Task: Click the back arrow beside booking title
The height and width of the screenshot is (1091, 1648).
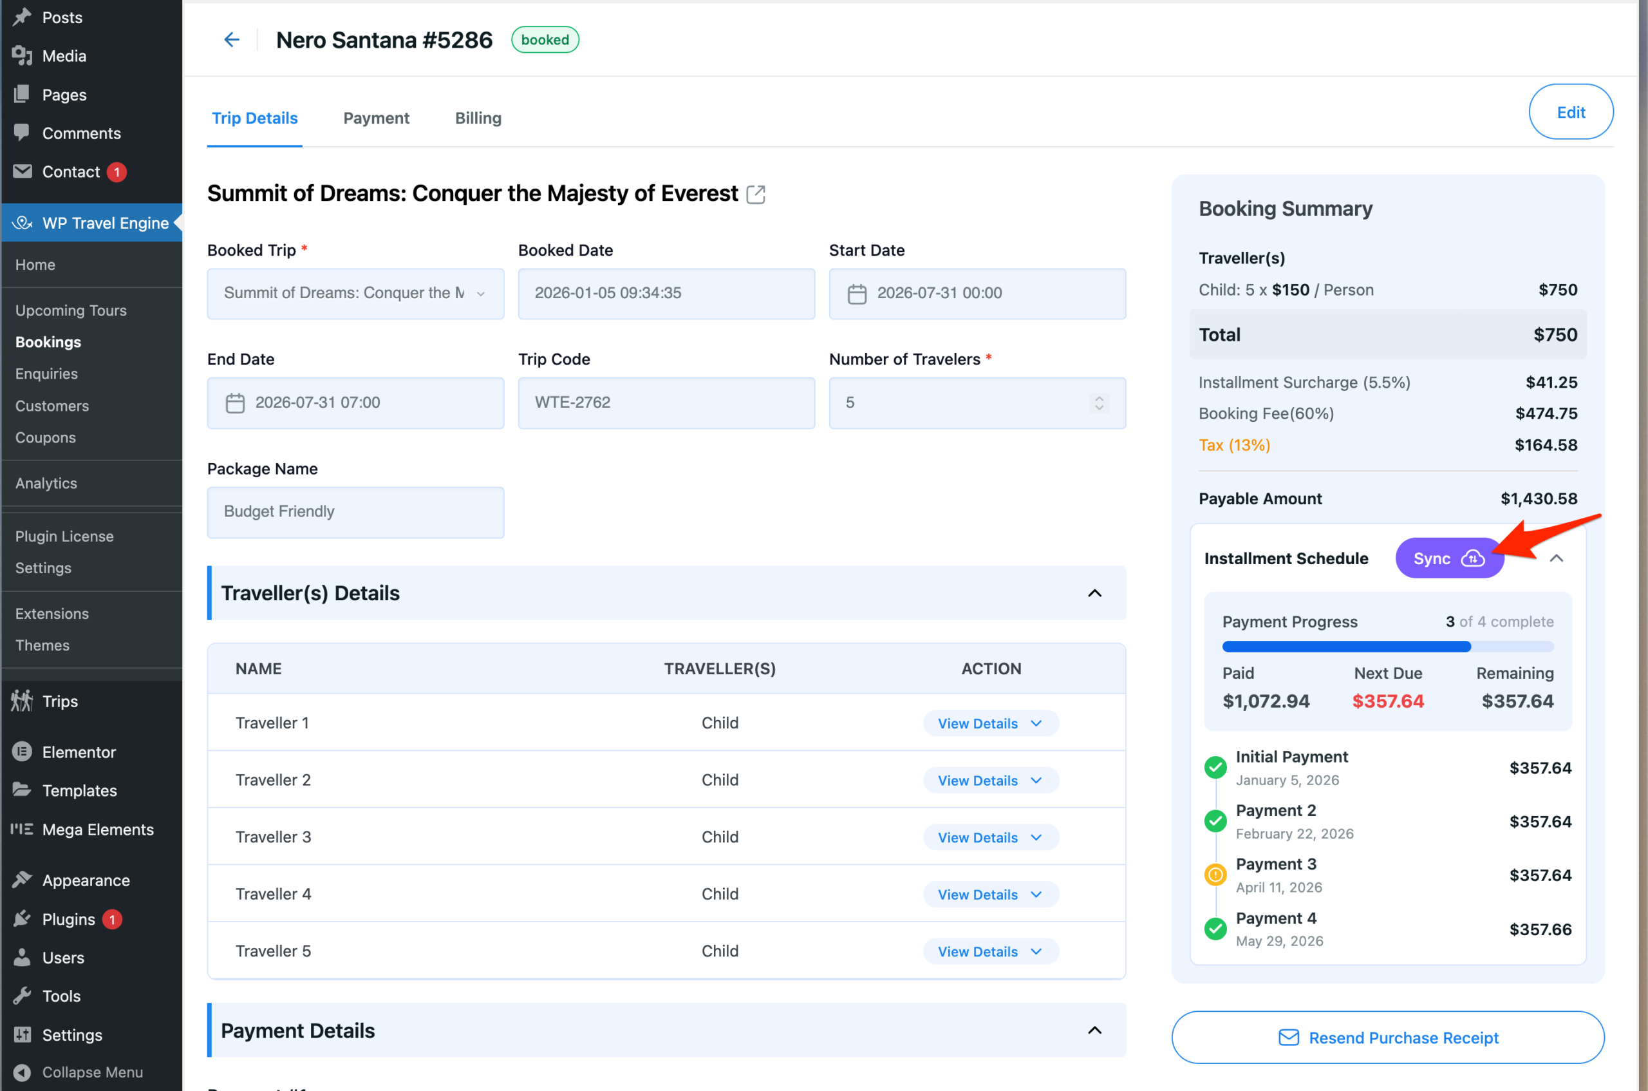Action: (232, 40)
